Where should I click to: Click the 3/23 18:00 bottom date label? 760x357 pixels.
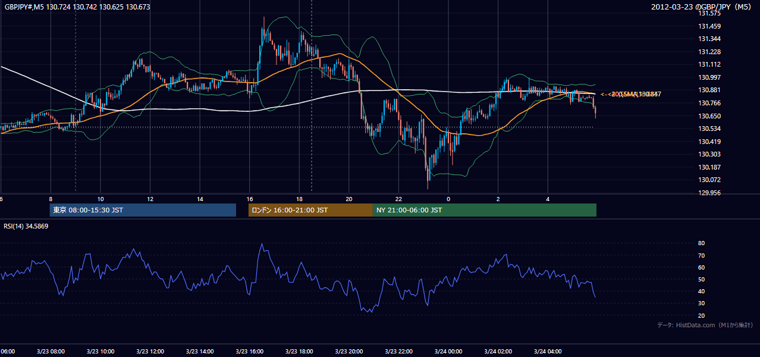(299, 351)
